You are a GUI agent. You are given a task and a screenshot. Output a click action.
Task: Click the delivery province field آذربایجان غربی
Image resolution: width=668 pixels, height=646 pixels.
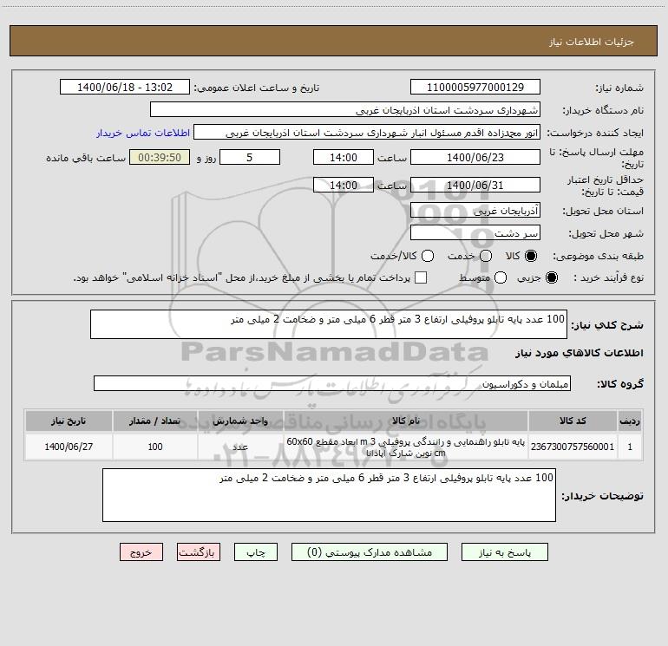[x=475, y=210]
